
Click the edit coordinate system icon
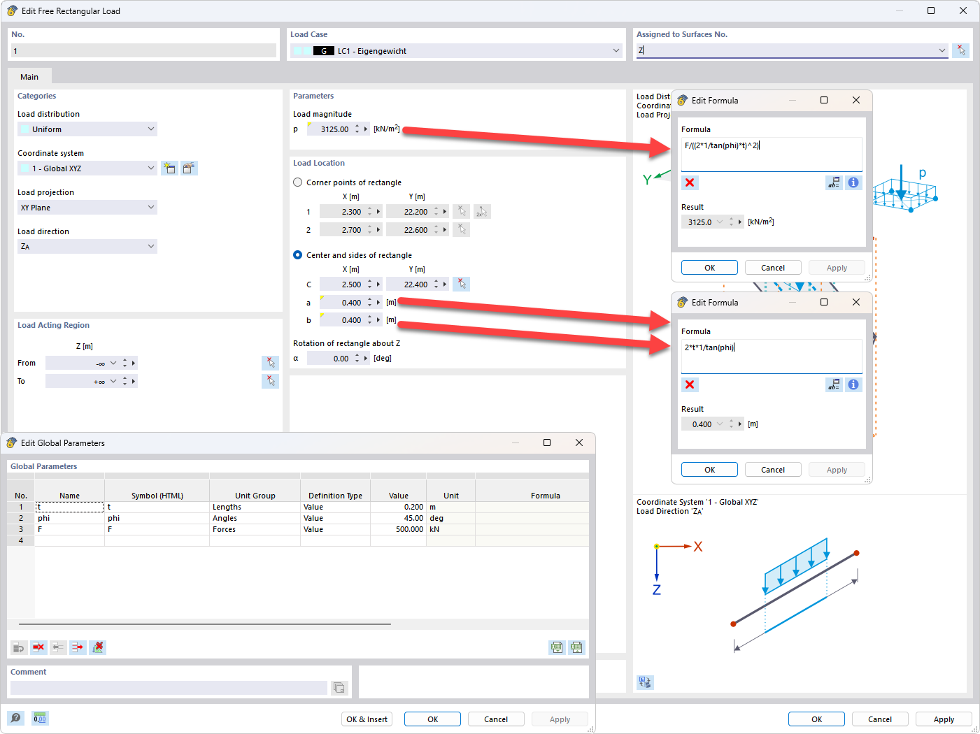tap(189, 168)
